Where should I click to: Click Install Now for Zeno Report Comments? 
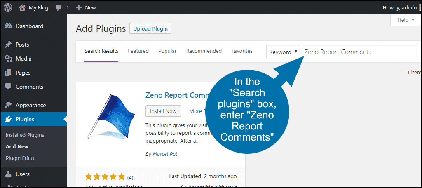[x=163, y=111]
